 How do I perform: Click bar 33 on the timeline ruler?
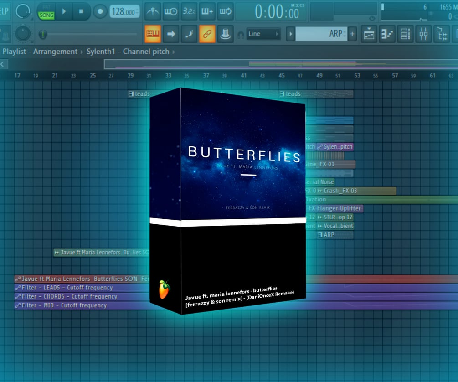168,76
